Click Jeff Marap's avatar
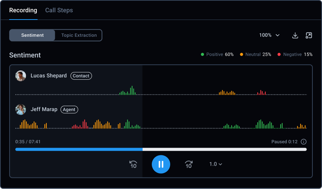The image size is (322, 189). tap(21, 110)
